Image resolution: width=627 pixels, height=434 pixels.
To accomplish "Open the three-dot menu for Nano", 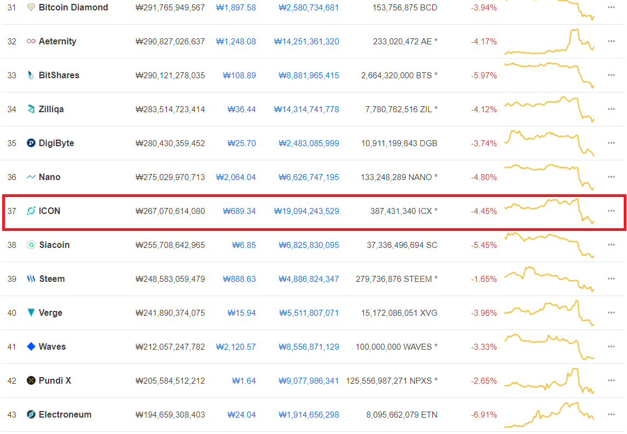I will point(611,177).
